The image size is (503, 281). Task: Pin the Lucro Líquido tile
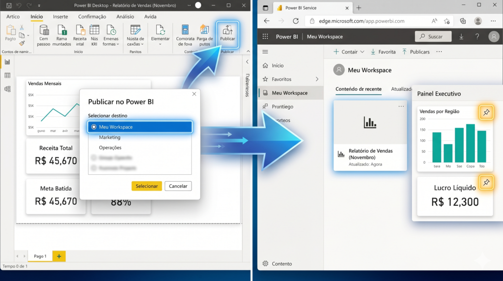[486, 183]
